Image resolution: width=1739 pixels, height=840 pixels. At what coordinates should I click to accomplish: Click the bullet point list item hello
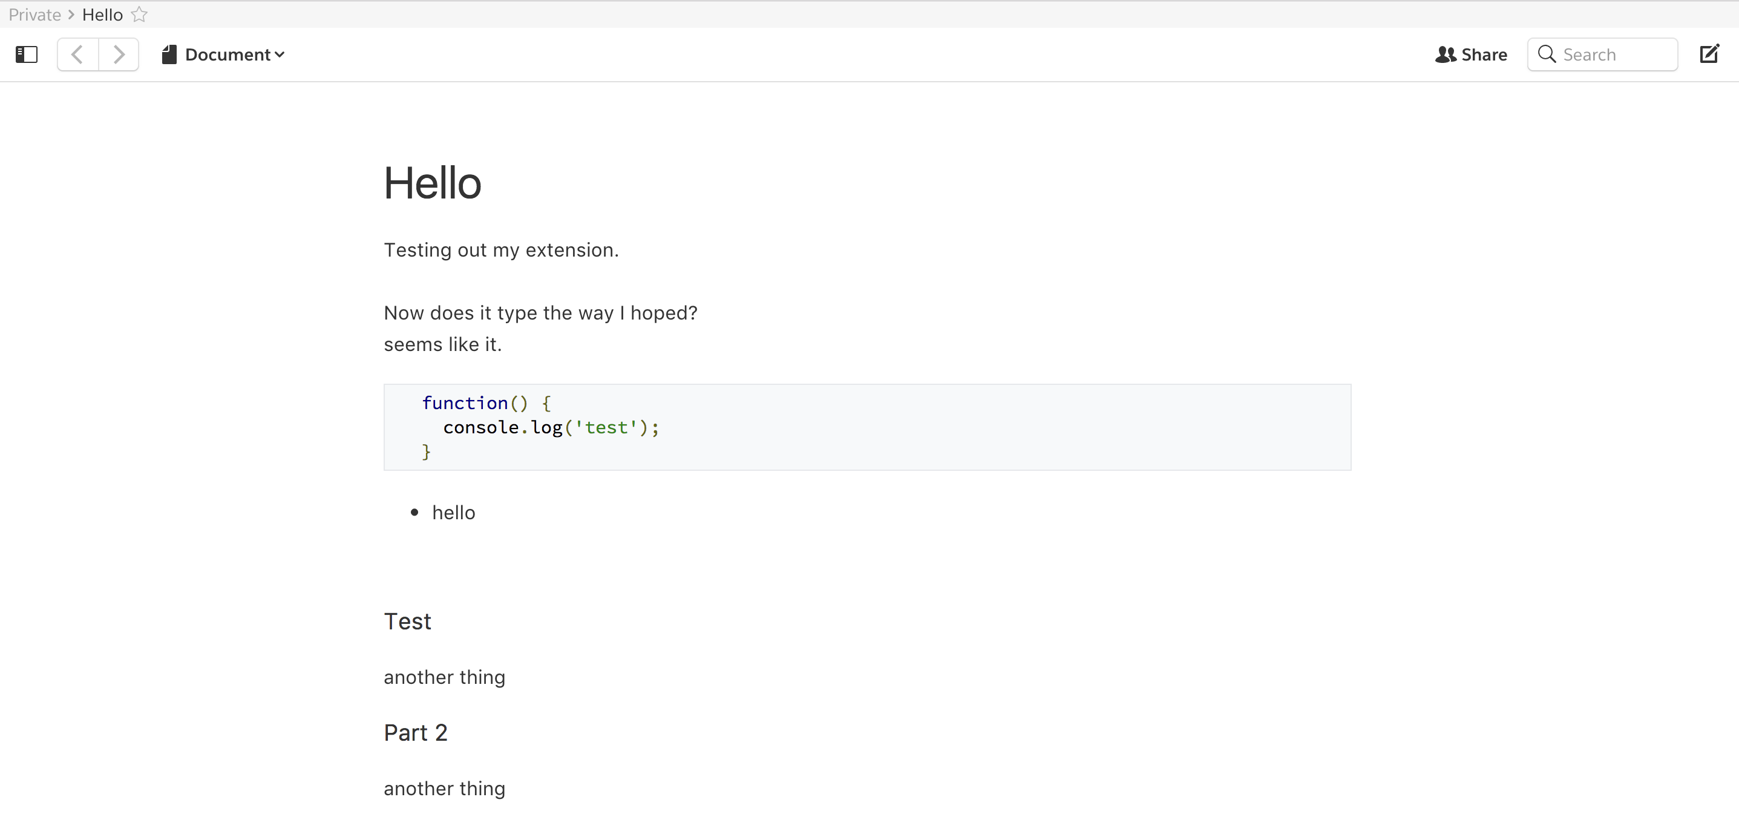(x=454, y=513)
